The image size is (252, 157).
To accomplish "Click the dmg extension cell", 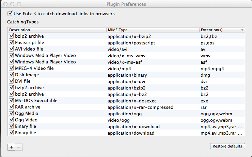I will (x=205, y=75).
